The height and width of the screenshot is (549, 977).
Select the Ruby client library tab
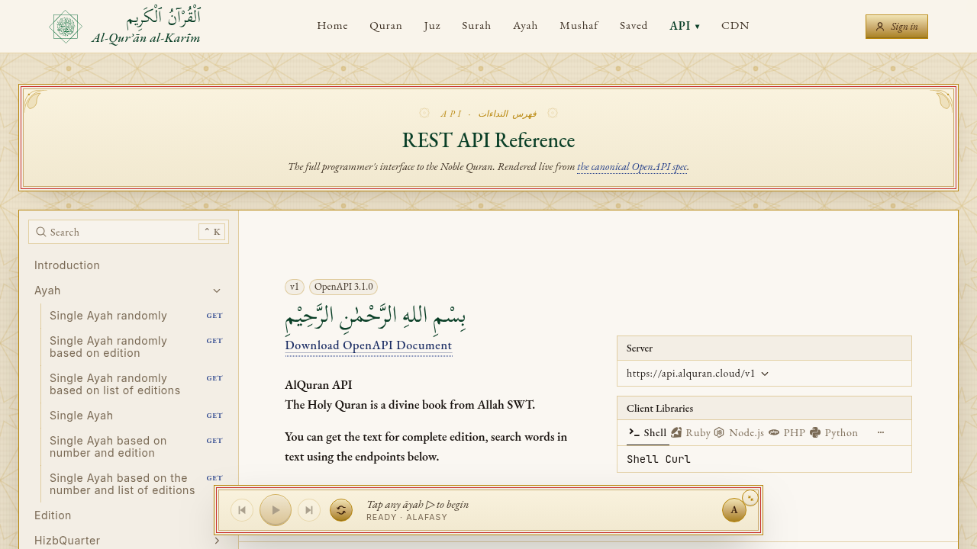(x=691, y=432)
